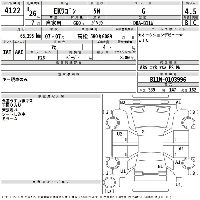Click the overall score 4.5
Image resolution: width=200 pixels, height=200 pixels.
(x=190, y=11)
